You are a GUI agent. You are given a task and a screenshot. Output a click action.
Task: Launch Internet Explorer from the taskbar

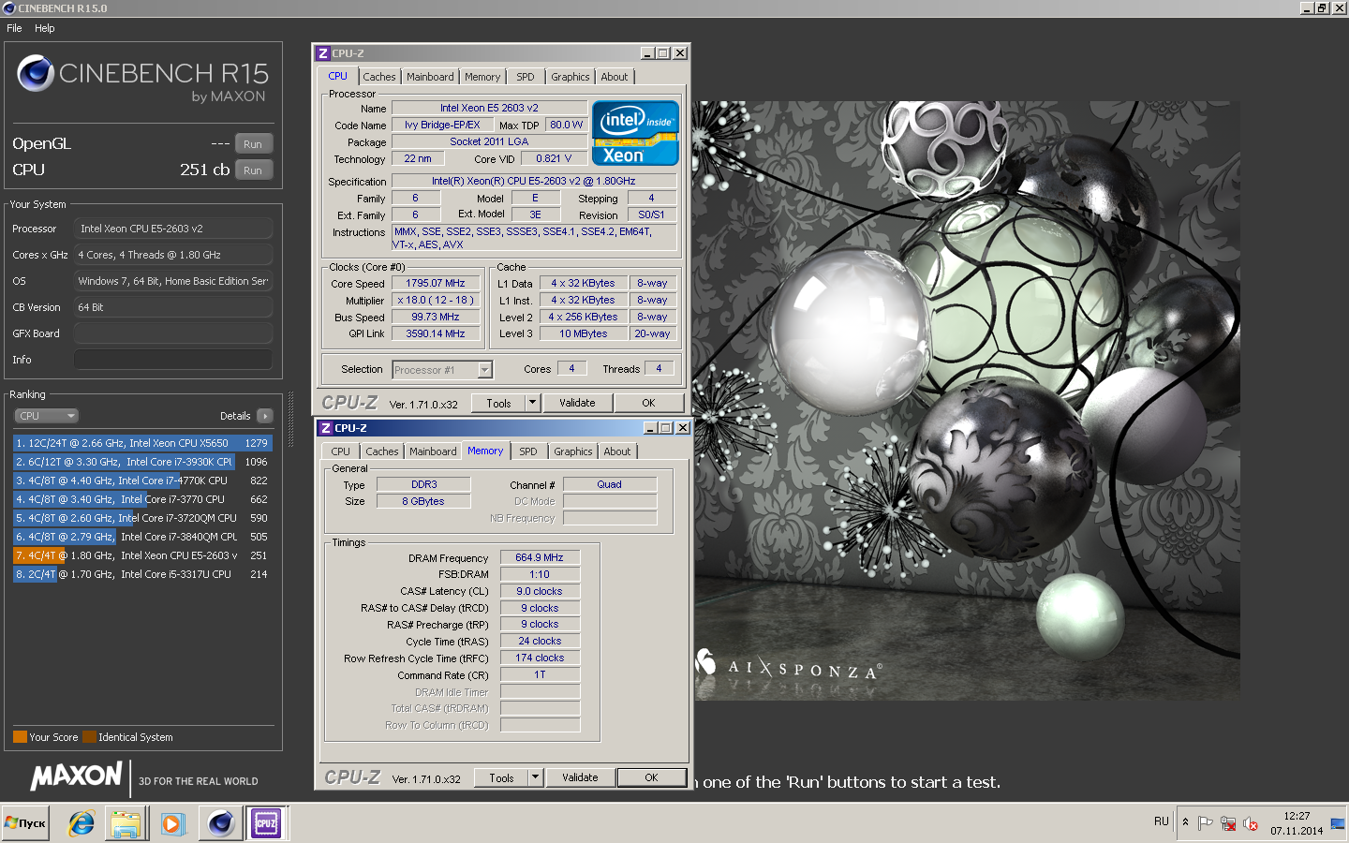(x=82, y=823)
